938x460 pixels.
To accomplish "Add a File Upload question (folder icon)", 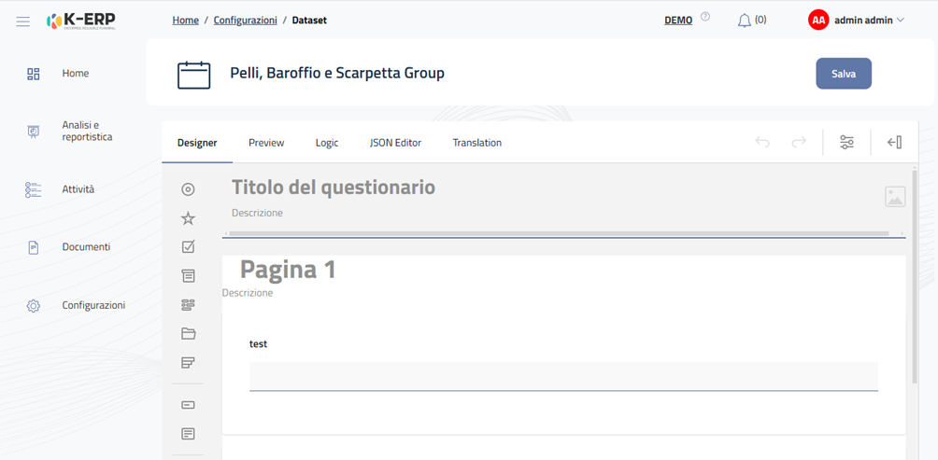I will (188, 333).
